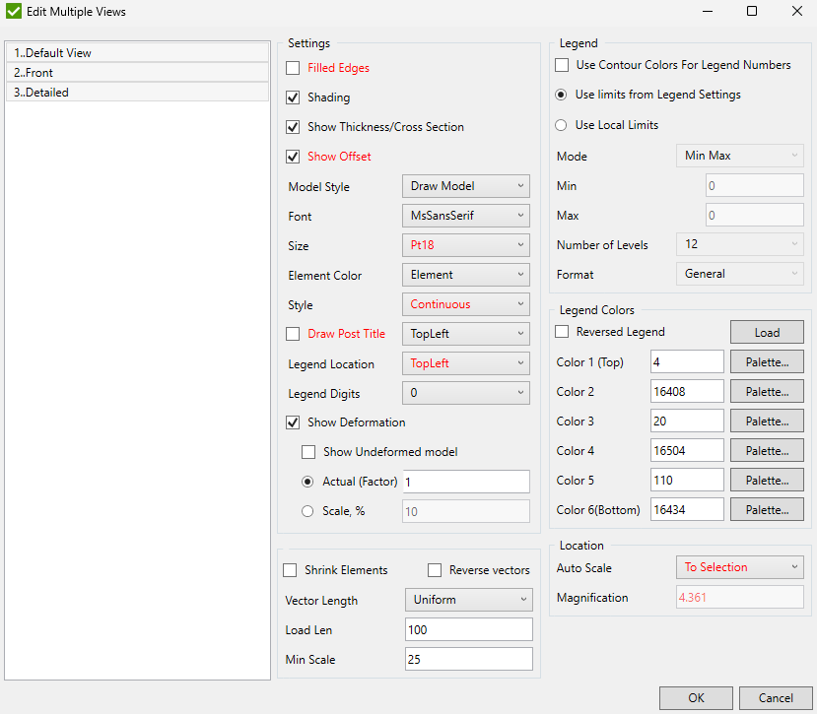The width and height of the screenshot is (817, 714).
Task: Disable the Shading checkbox
Action: pos(292,97)
